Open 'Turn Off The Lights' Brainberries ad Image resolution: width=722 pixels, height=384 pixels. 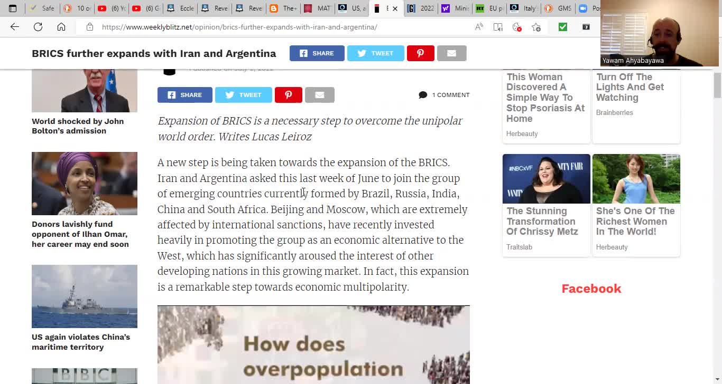(x=630, y=87)
